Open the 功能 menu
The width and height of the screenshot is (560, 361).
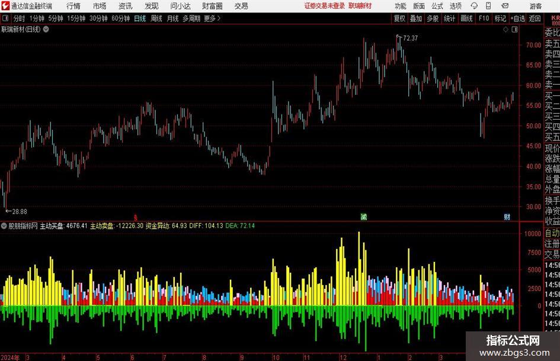[401, 6]
